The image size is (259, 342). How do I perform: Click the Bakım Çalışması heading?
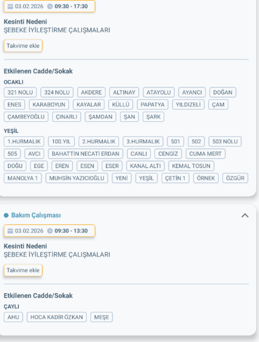coord(36,215)
